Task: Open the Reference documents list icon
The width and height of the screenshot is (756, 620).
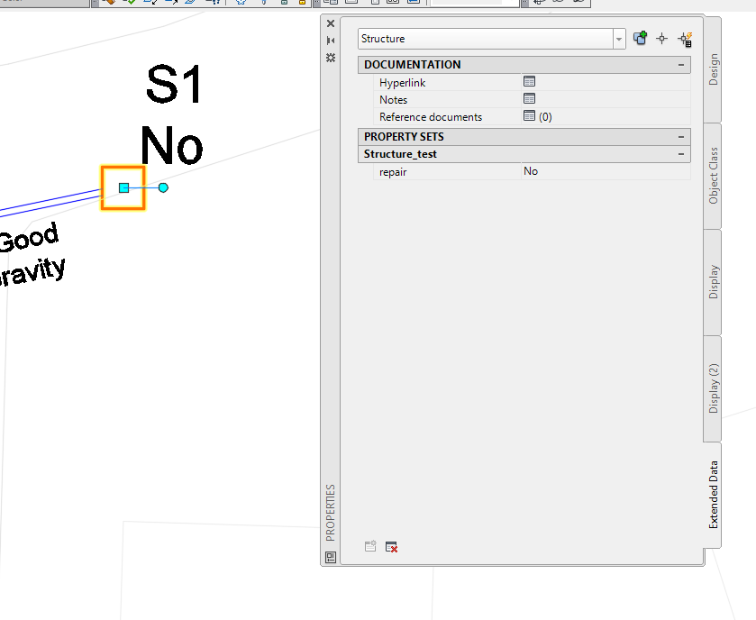Action: (530, 116)
